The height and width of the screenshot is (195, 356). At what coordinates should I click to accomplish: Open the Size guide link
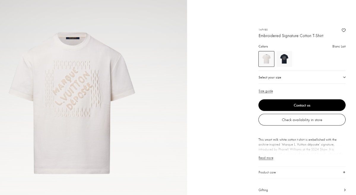pos(266,91)
